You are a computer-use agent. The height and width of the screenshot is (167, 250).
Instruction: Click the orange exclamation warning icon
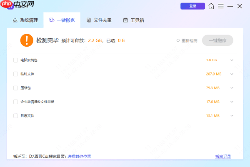27,40
